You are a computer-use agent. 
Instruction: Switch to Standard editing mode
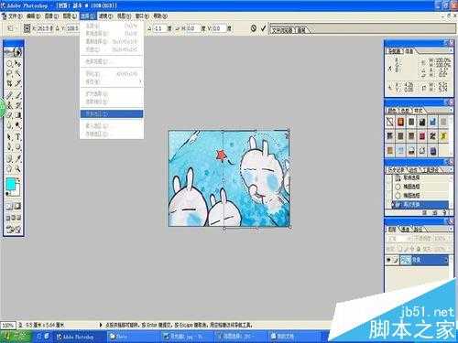coord(9,207)
